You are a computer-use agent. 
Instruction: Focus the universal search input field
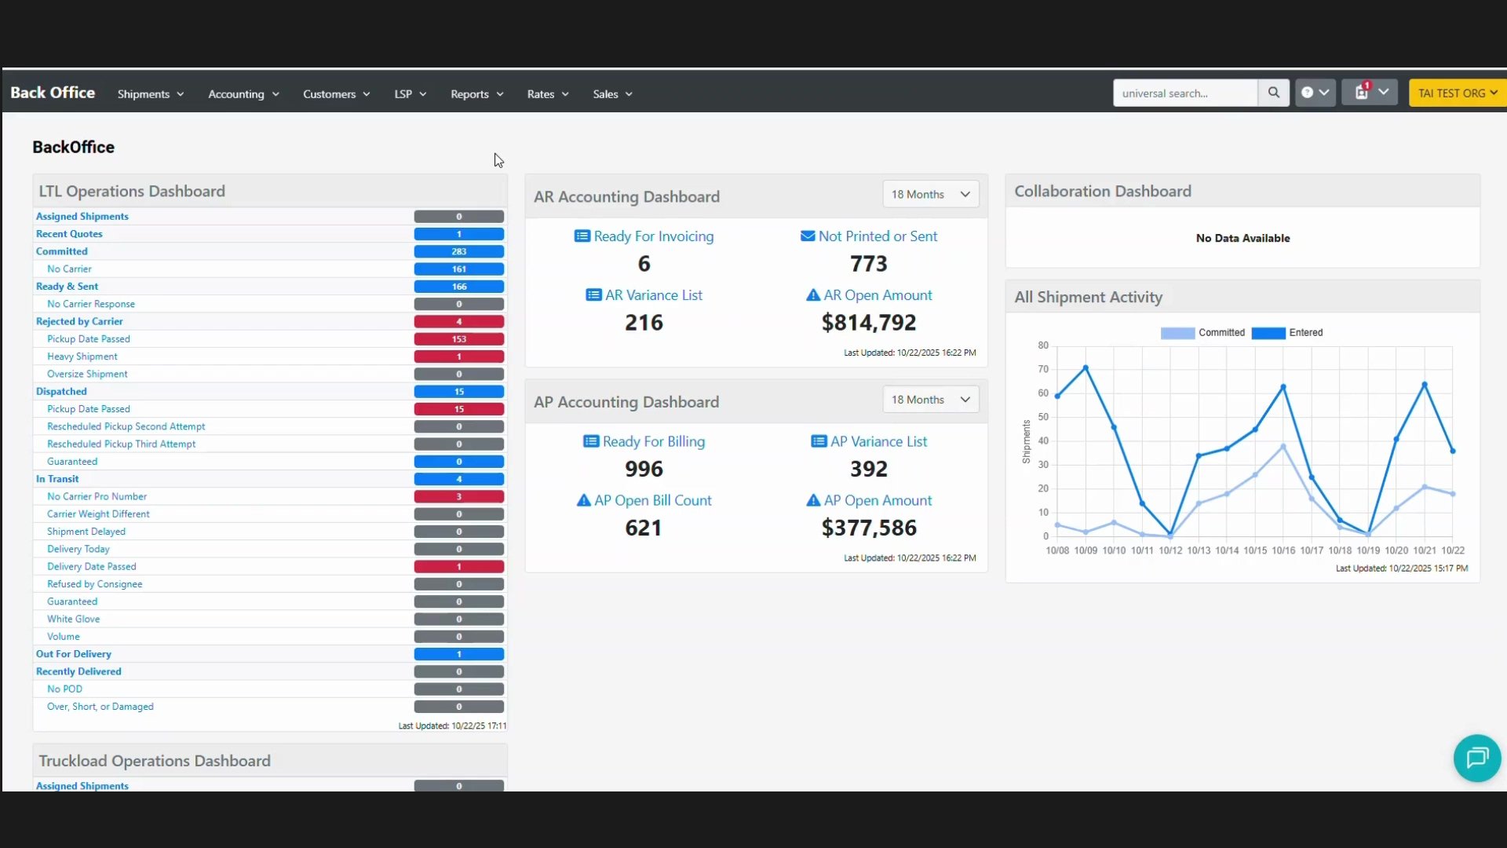(x=1184, y=93)
